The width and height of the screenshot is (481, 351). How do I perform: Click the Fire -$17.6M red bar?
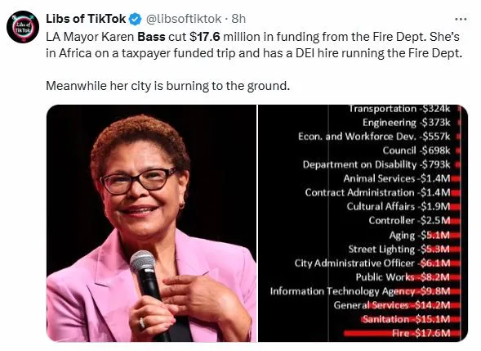click(x=402, y=334)
